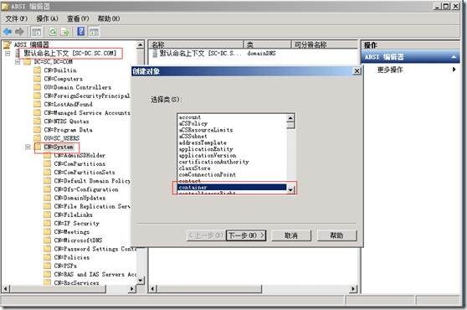
Task: Select CN=MicrosoftDNS in the tree
Action: (x=78, y=240)
